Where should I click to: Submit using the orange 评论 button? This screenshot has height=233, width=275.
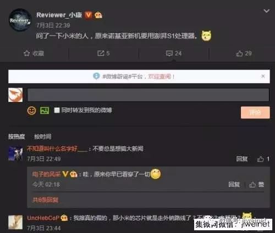coord(255,112)
